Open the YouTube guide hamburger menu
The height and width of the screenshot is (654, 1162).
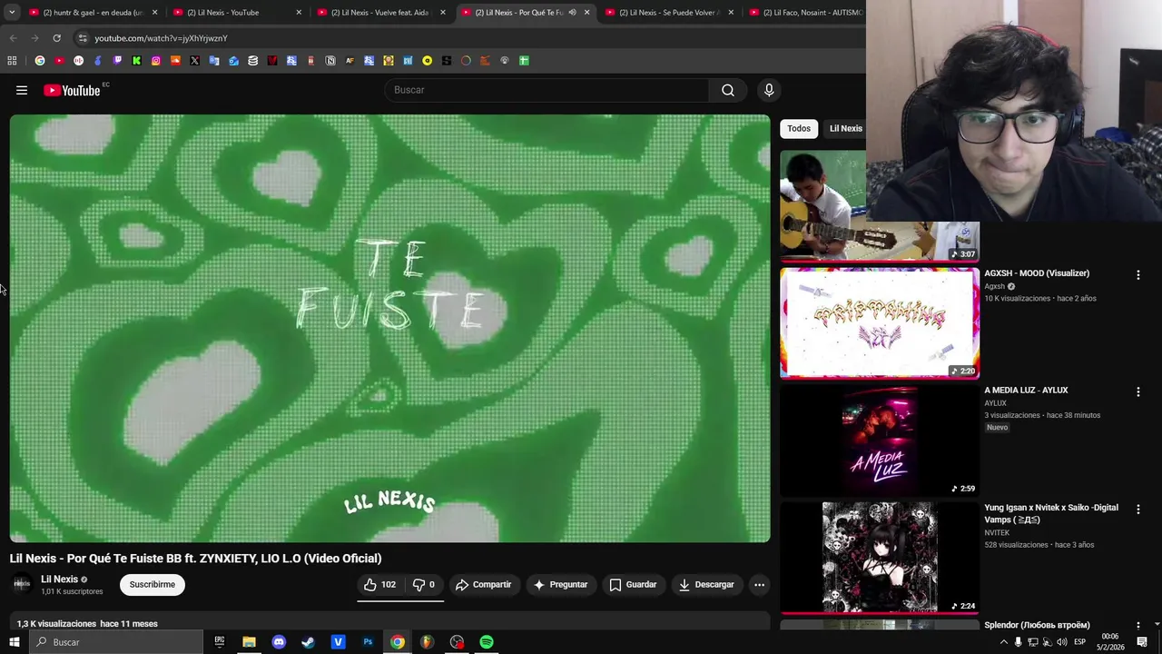click(x=22, y=90)
